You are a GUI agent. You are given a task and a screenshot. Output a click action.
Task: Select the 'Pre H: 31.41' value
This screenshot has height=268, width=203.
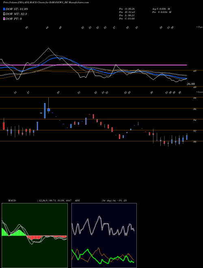point(127,12)
